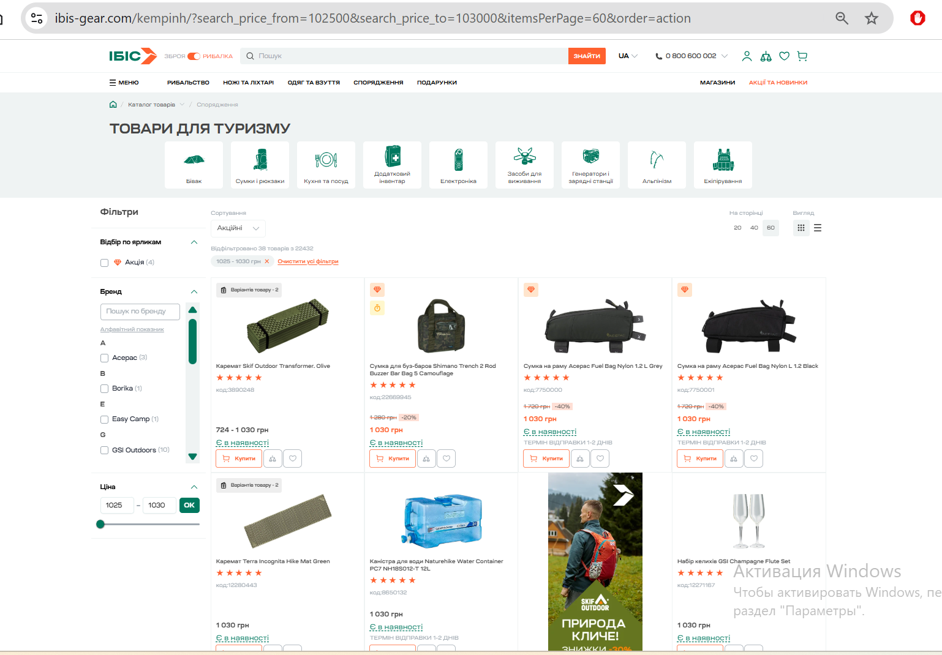Click the ІБІС logo

(133, 56)
